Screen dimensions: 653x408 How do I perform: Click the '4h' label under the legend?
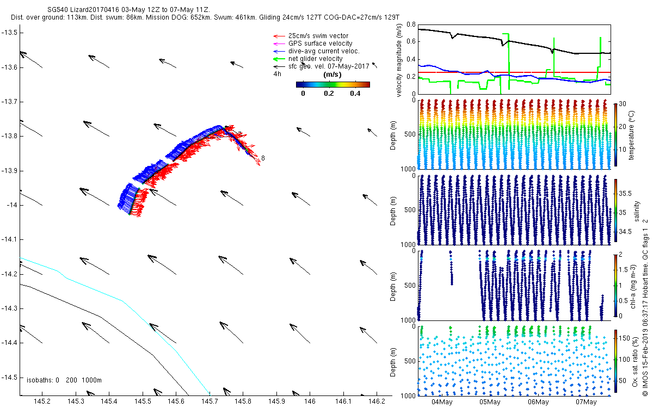[277, 74]
